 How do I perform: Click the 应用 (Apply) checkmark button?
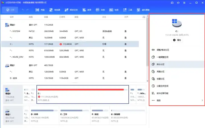pyautogui.click(x=10, y=10)
